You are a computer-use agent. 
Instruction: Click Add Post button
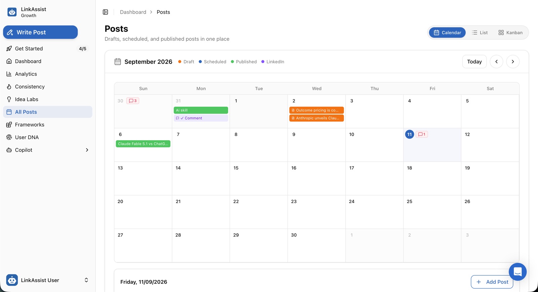coord(492,282)
